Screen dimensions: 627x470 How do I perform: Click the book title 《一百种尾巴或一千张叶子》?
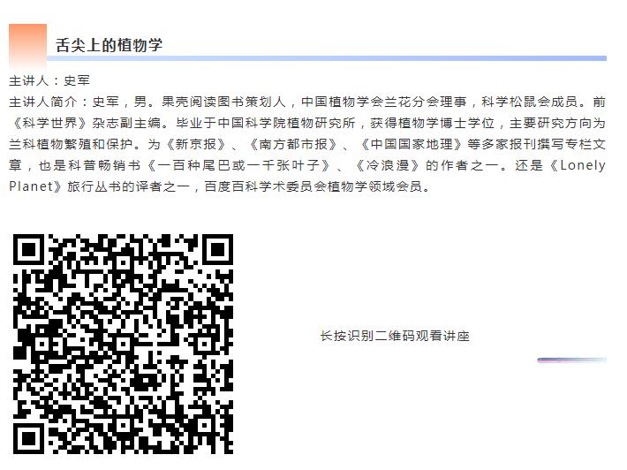(240, 165)
